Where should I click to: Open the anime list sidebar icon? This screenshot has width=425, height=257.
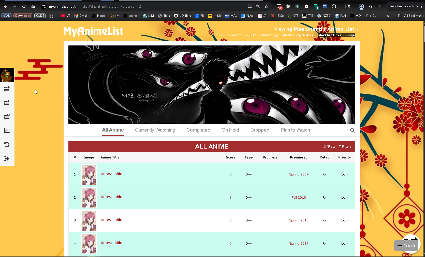(7, 103)
